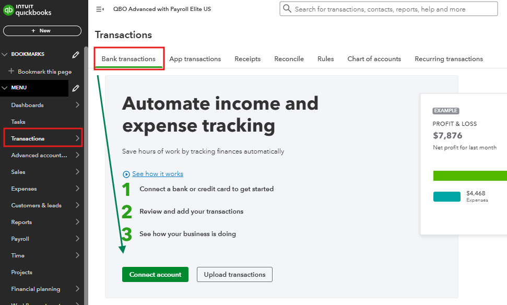Edit bookmarks with the pencil icon
Screen dimensions: 507x305
point(76,55)
